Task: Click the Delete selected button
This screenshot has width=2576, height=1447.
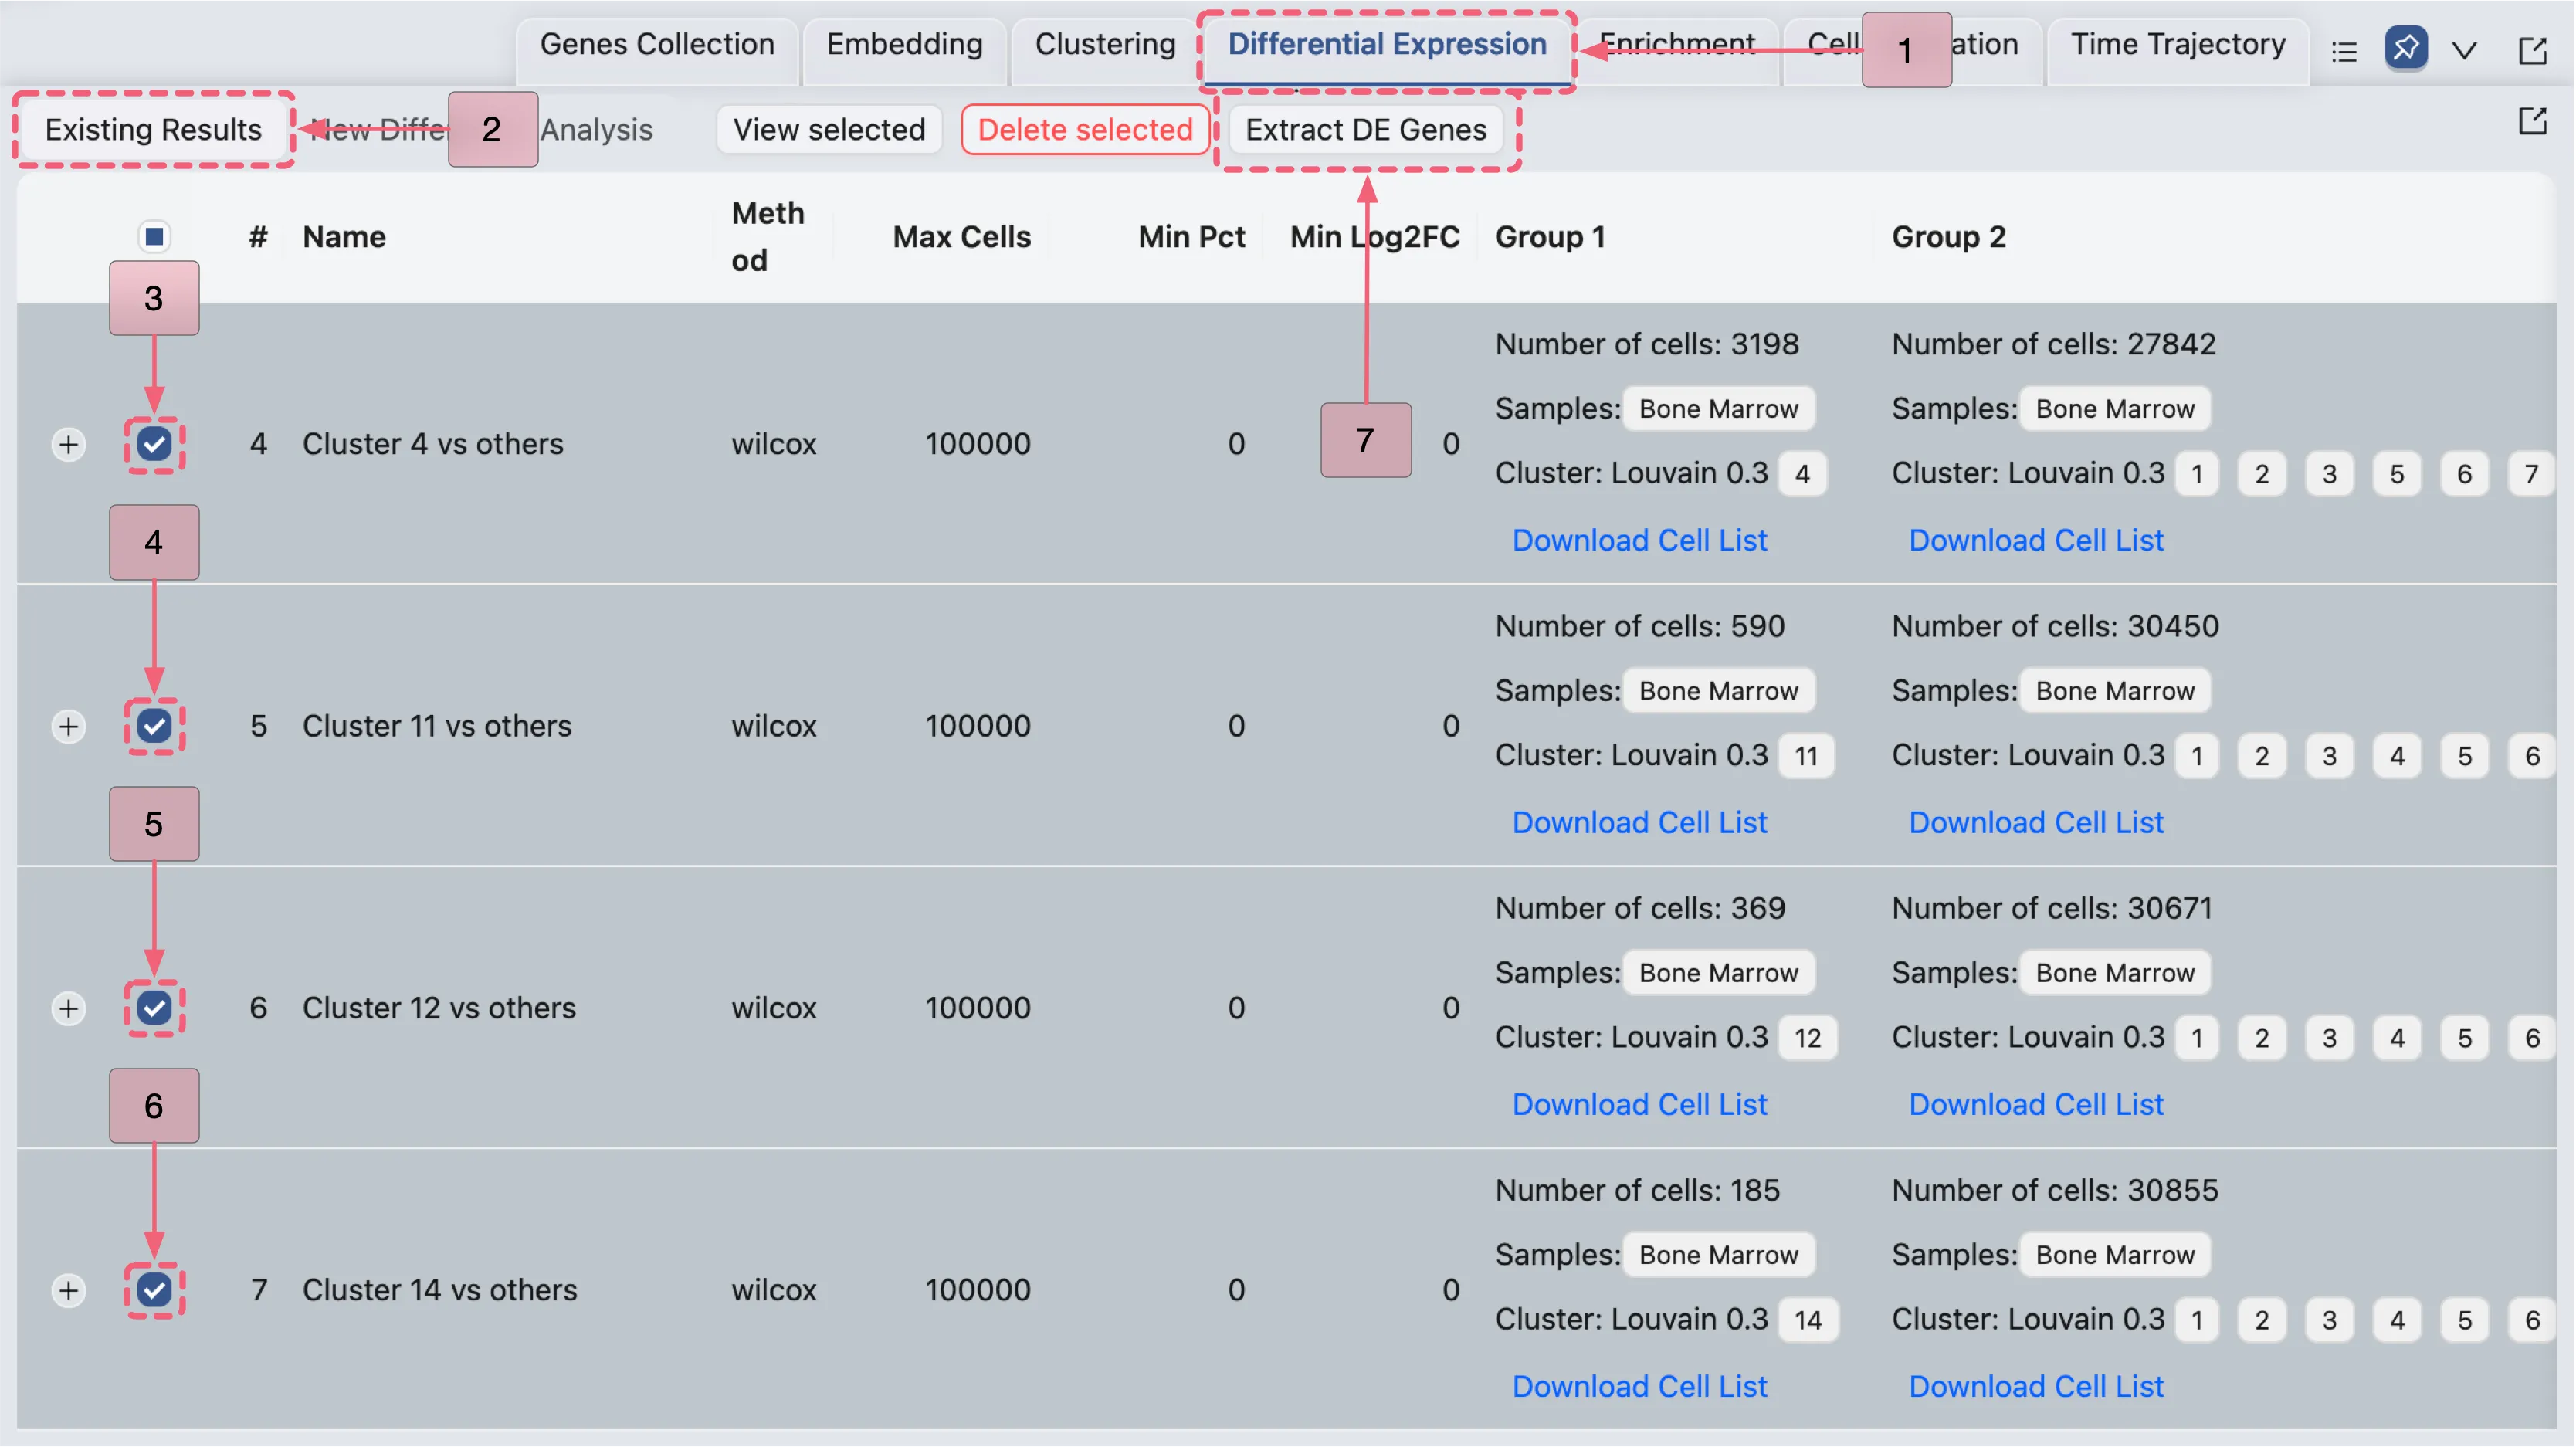Action: (x=1085, y=129)
